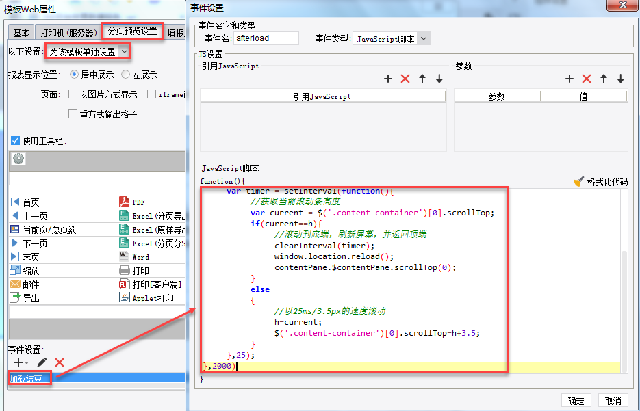Enable 重方式输出格子 checkbox

coord(73,114)
